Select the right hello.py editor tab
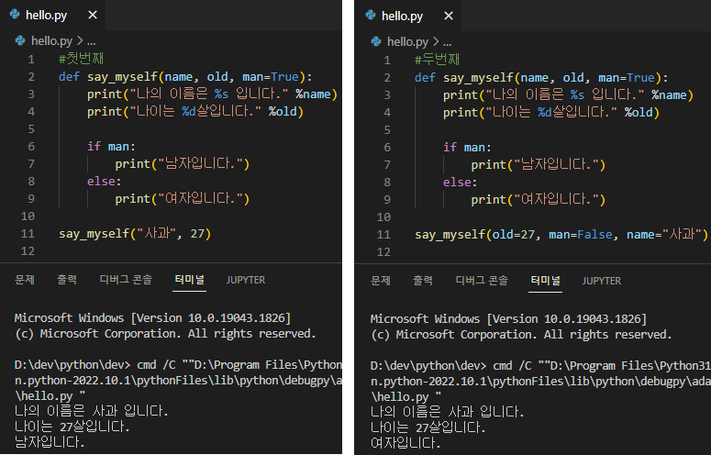This screenshot has width=711, height=455. [x=408, y=16]
